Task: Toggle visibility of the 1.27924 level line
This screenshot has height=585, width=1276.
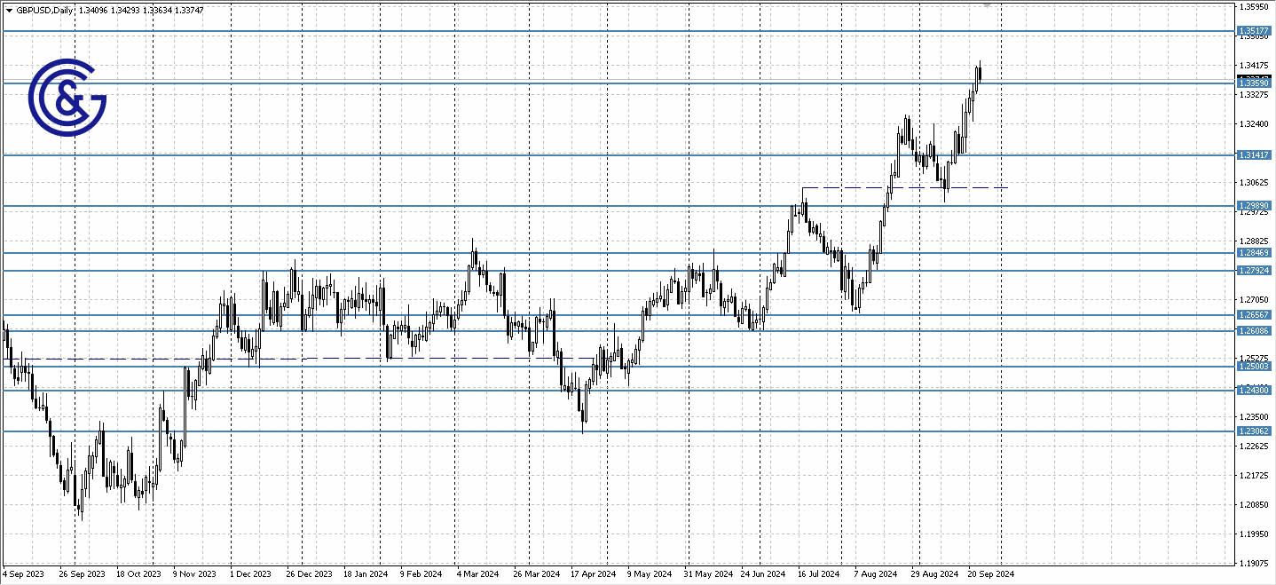Action: [x=621, y=272]
